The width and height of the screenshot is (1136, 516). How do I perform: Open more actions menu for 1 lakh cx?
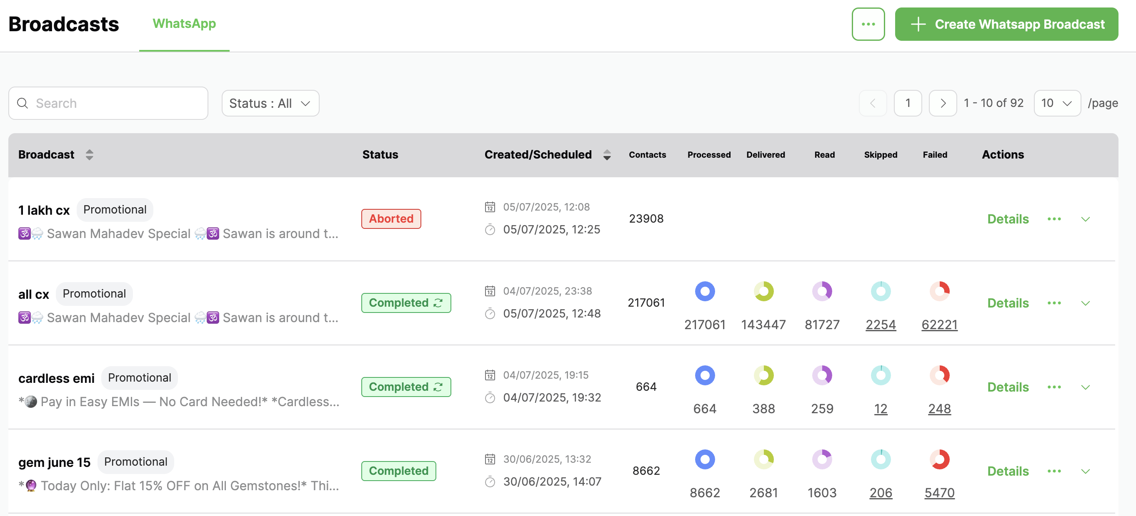pyautogui.click(x=1053, y=219)
